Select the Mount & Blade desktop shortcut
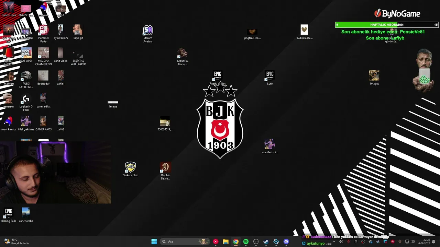 [183, 57]
